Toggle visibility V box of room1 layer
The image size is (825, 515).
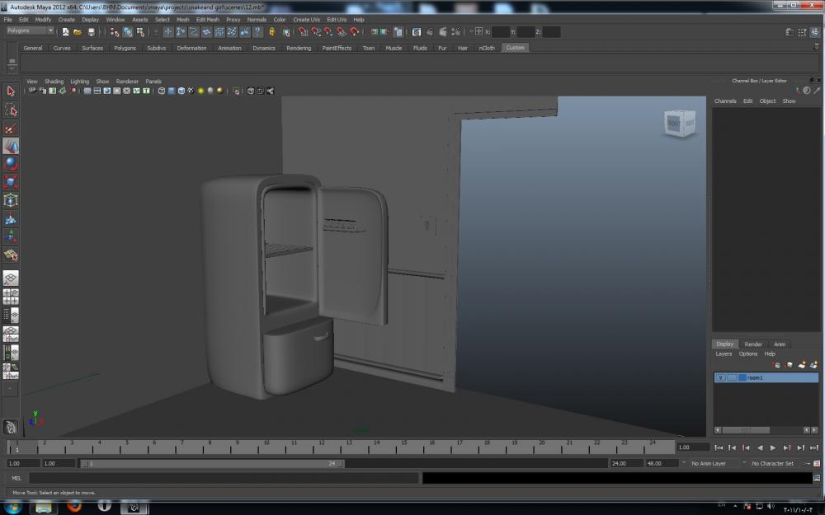click(x=720, y=377)
